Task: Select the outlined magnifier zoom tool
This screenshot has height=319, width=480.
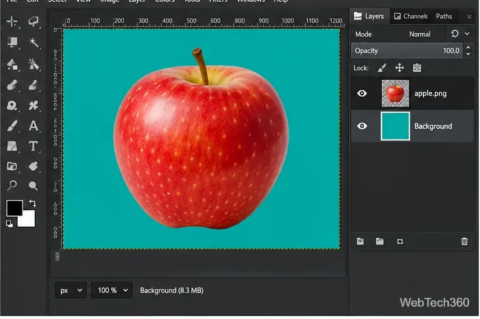Action: tap(12, 185)
